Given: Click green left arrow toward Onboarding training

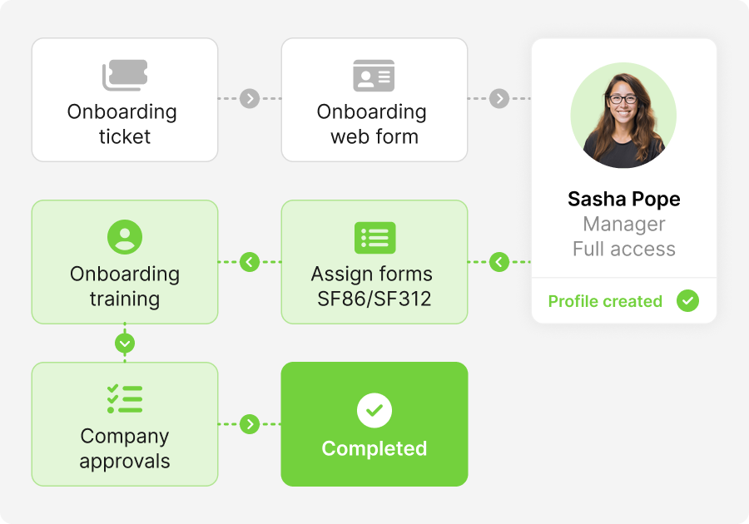Looking at the screenshot, I should [250, 262].
